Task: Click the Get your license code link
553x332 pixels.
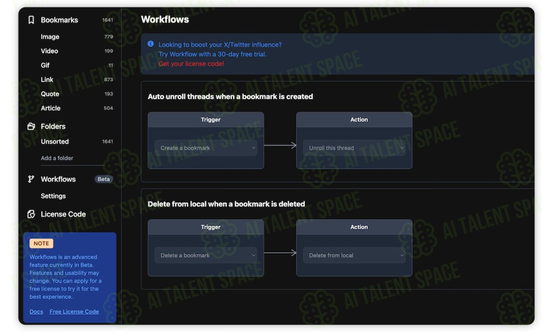Action: point(191,64)
